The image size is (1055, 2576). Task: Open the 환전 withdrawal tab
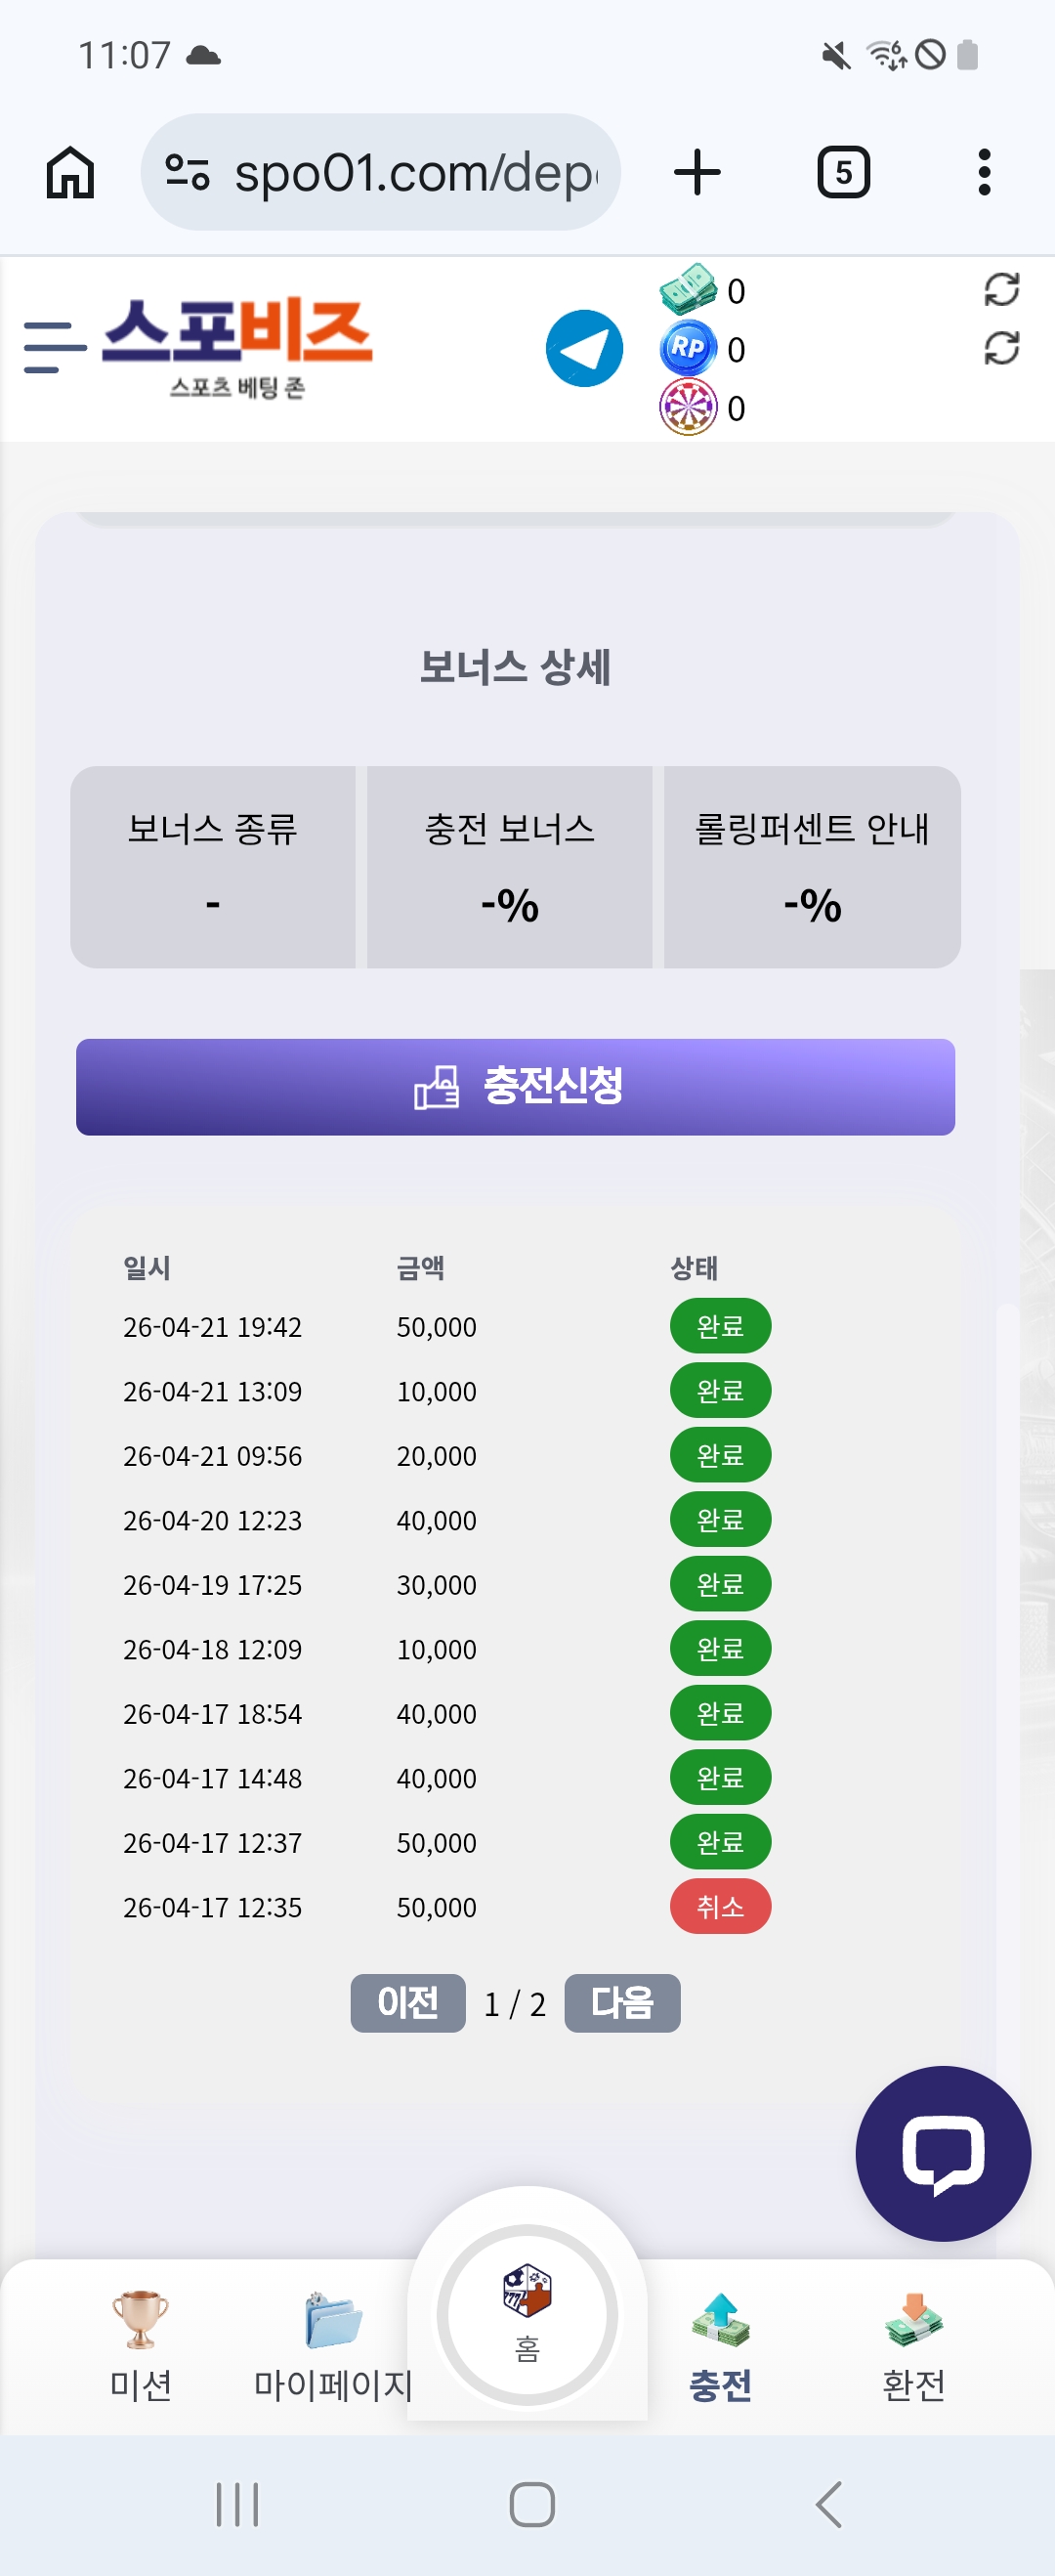pyautogui.click(x=913, y=2344)
